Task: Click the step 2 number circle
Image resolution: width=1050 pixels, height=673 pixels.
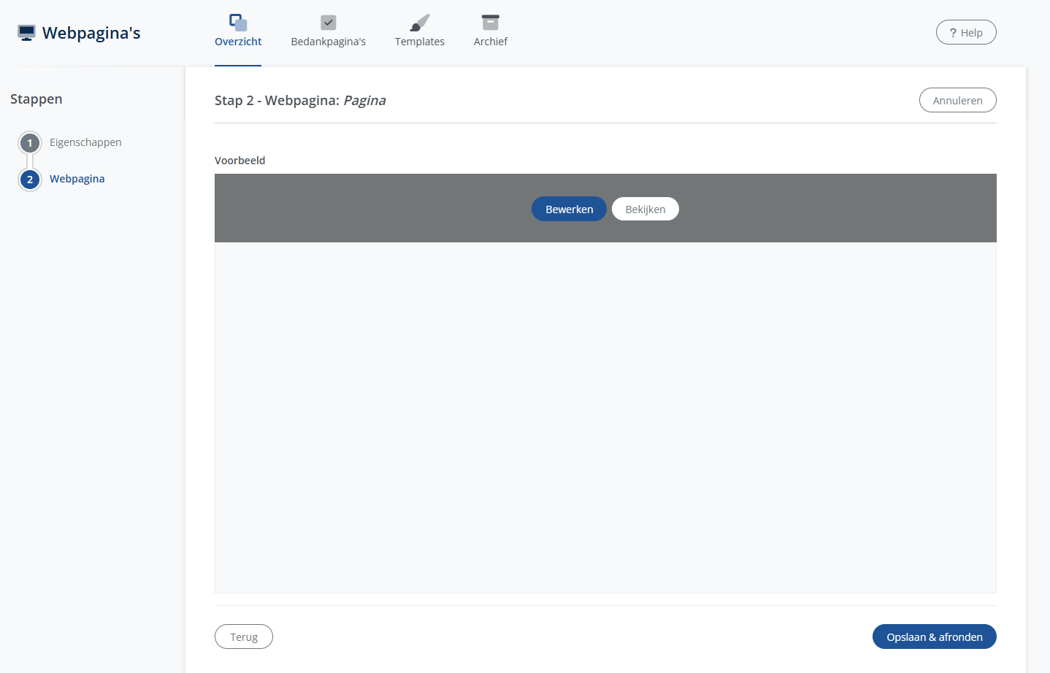Action: click(30, 180)
